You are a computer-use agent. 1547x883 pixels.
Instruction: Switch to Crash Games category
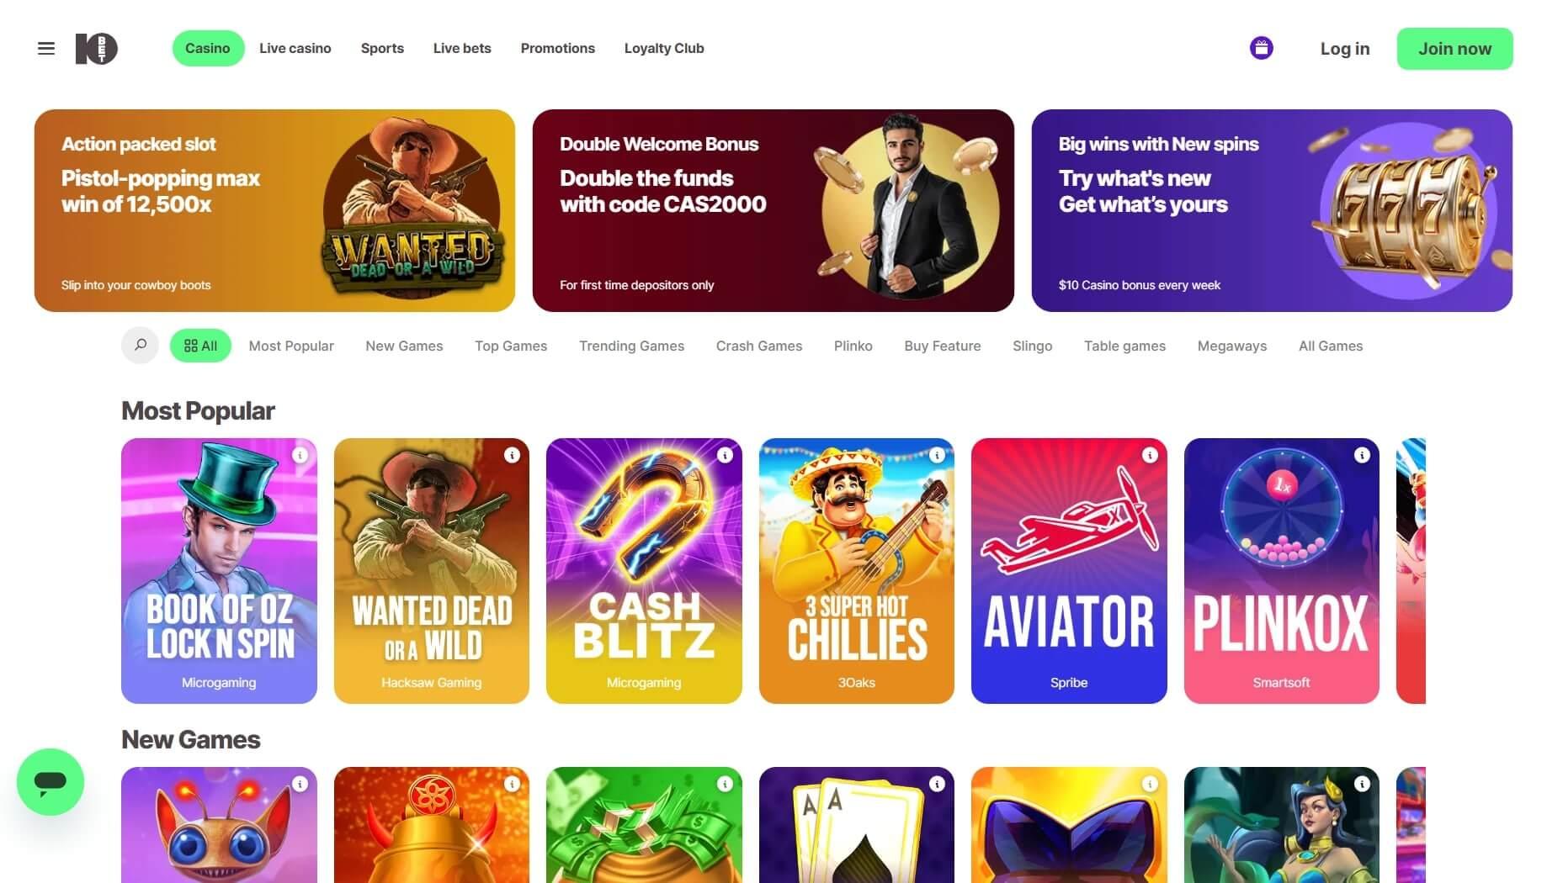click(758, 346)
